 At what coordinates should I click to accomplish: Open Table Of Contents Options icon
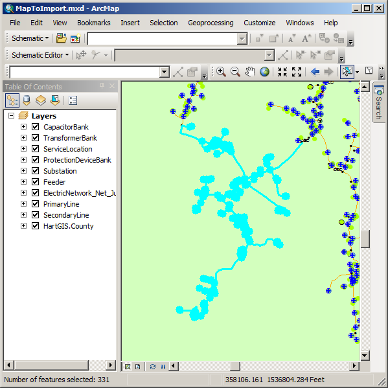pos(73,100)
